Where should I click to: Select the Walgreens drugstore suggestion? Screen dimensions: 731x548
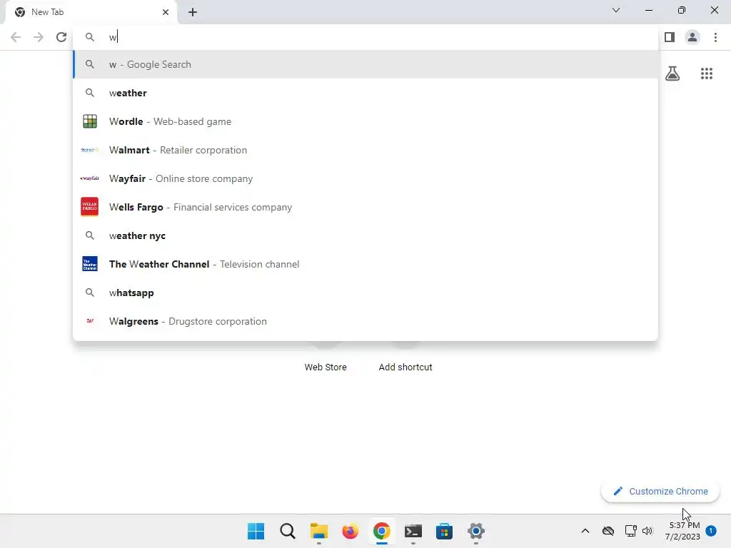(x=365, y=321)
